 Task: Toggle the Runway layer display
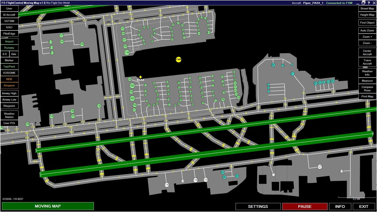pyautogui.click(x=9, y=48)
